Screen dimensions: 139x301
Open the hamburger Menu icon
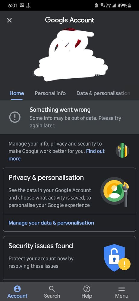coord(122,289)
